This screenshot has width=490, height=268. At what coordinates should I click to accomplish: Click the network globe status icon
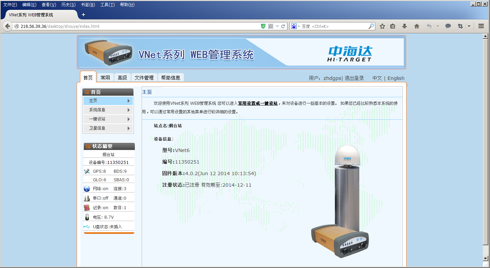click(x=87, y=189)
